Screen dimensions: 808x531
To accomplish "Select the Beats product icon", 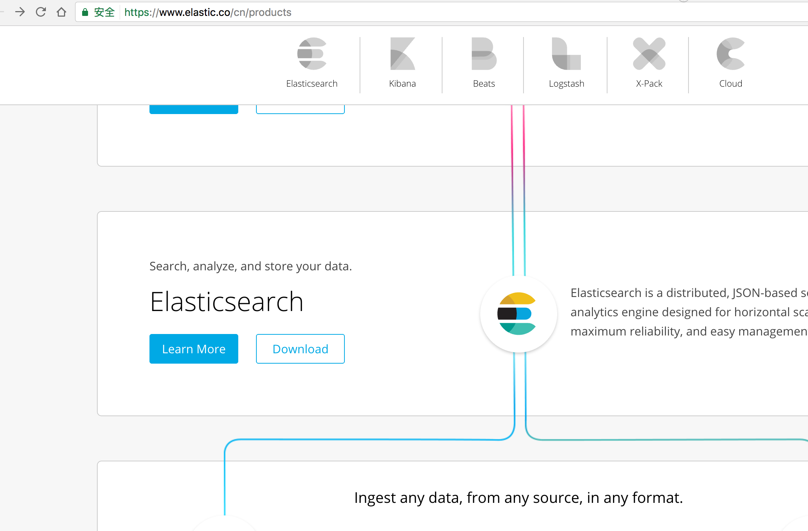I will (484, 54).
